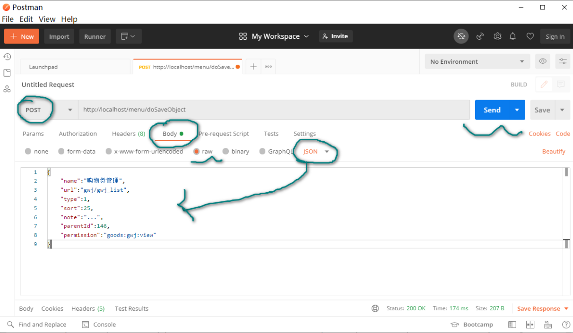The width and height of the screenshot is (573, 333).
Task: Click the sync offline status icon
Action: click(x=461, y=36)
